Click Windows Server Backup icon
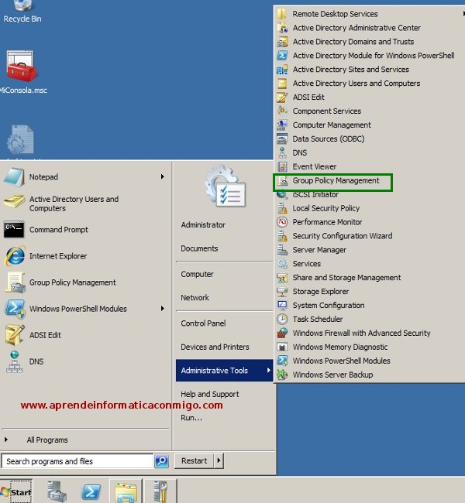The image size is (465, 503). pyautogui.click(x=282, y=375)
